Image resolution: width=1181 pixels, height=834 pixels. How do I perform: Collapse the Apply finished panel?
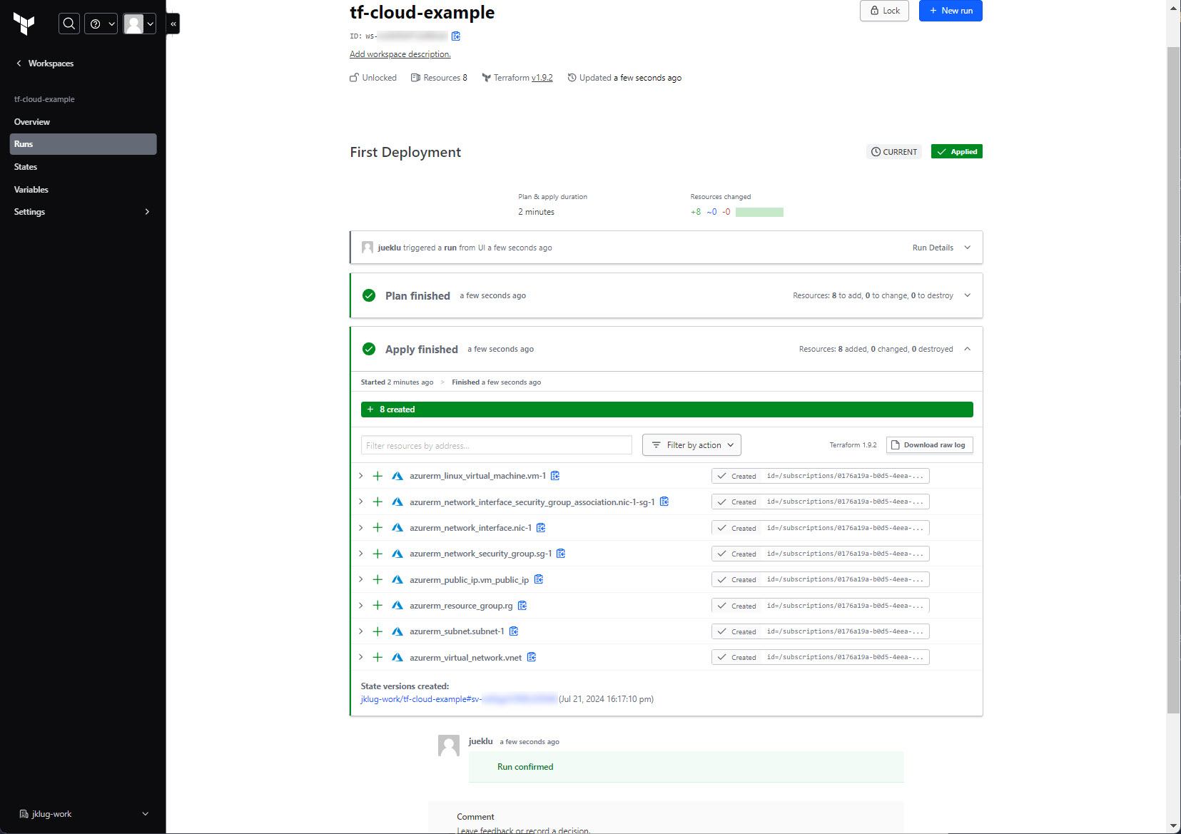[967, 349]
